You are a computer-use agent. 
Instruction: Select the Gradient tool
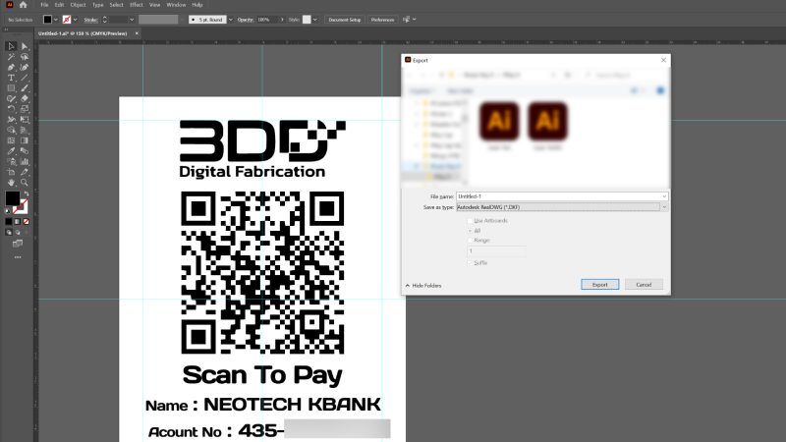click(x=25, y=140)
